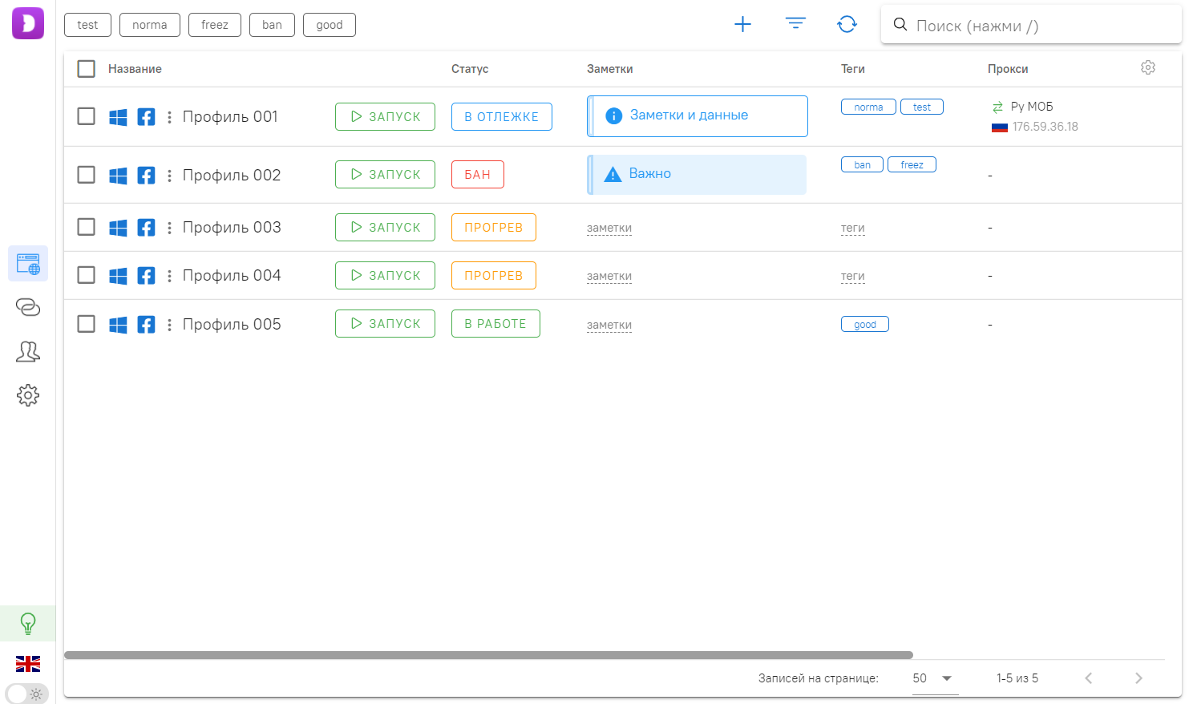Refresh the profile list
Screen dimensions: 1189x704
coord(847,24)
